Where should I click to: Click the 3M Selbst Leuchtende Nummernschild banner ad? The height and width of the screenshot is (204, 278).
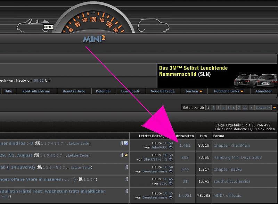tap(217, 75)
